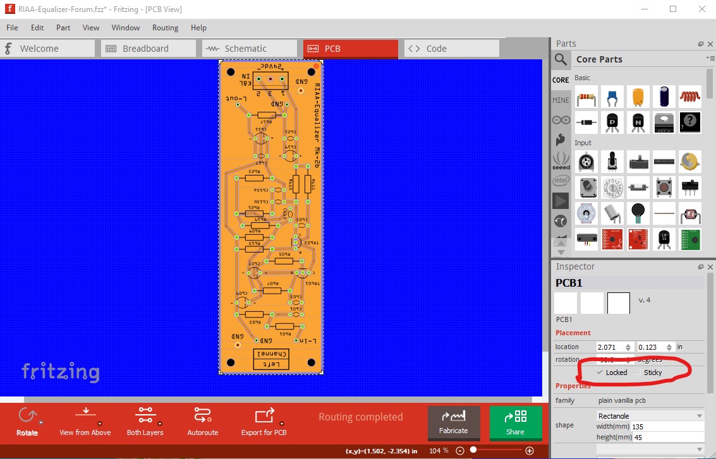
Task: Pick the trimmer potentiometer in Input
Action: coord(586,162)
